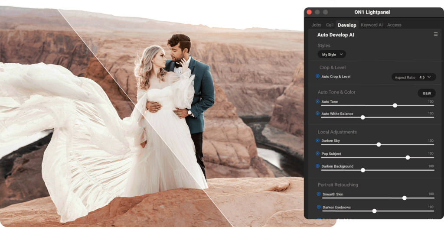Click the Pop Subject enable icon
The width and height of the screenshot is (444, 227).
[x=318, y=153]
